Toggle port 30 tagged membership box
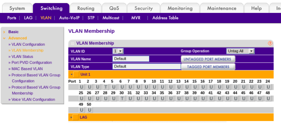Image resolution: width=281 pixels, height=128 pixels. click(122, 99)
